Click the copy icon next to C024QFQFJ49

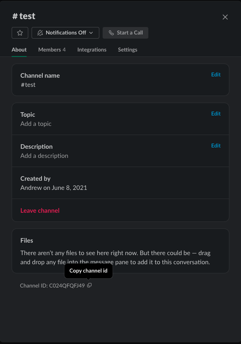coord(90,285)
